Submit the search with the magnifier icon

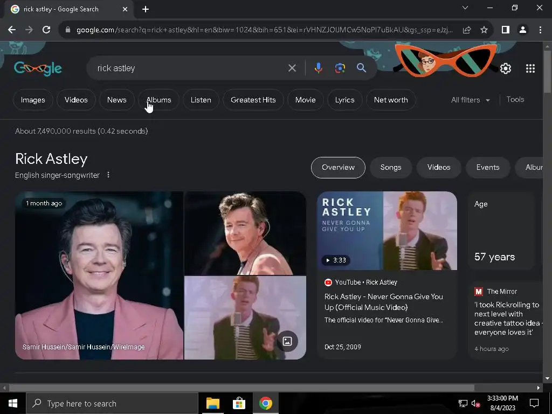pyautogui.click(x=361, y=68)
